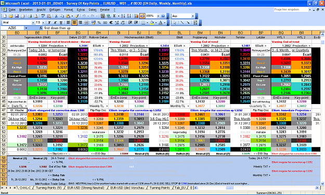Click the fx insert function button
The width and height of the screenshot is (325, 195).
click(x=41, y=28)
